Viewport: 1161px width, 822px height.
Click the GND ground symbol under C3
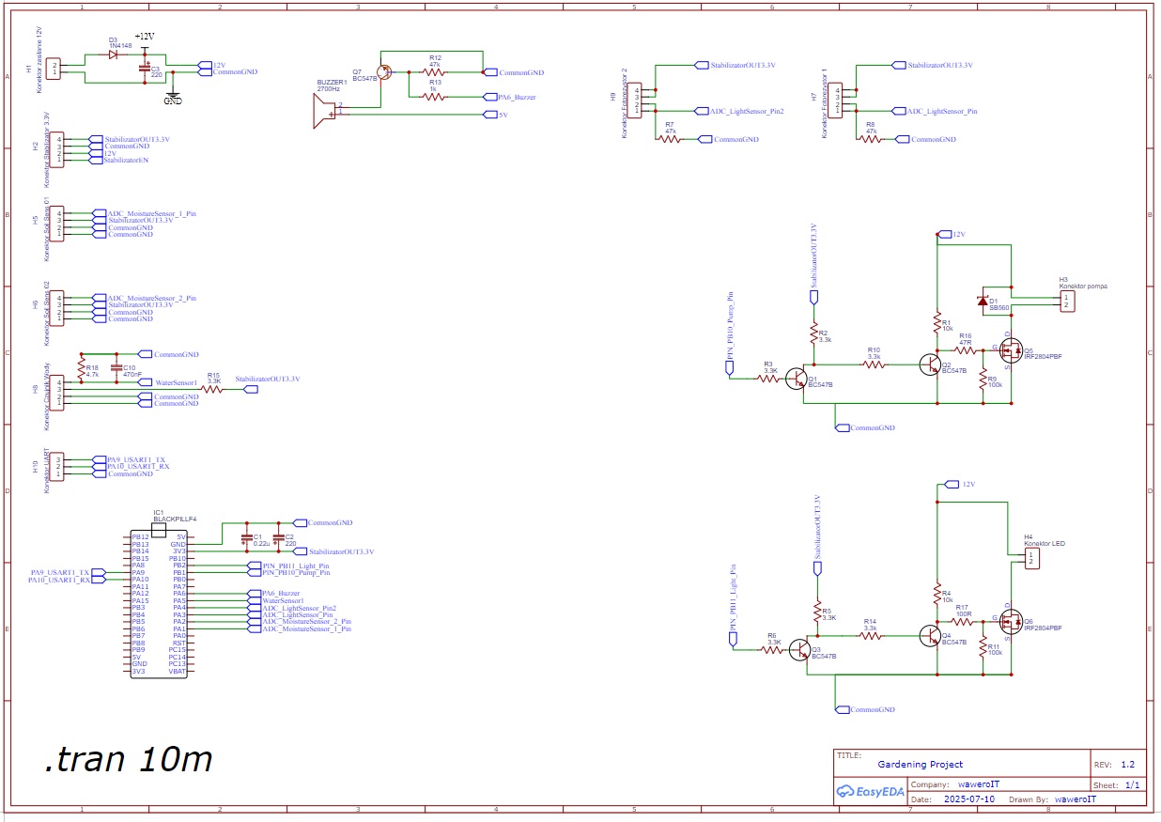(173, 95)
